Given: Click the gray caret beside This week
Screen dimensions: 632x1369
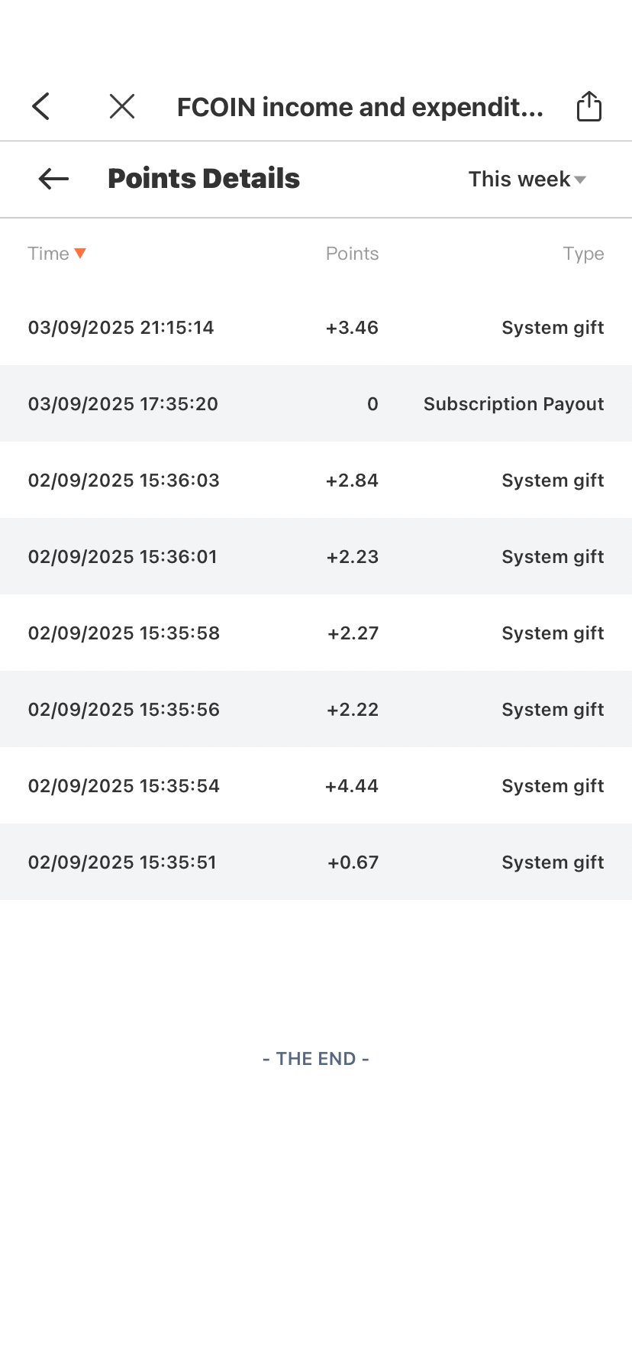Looking at the screenshot, I should (580, 180).
